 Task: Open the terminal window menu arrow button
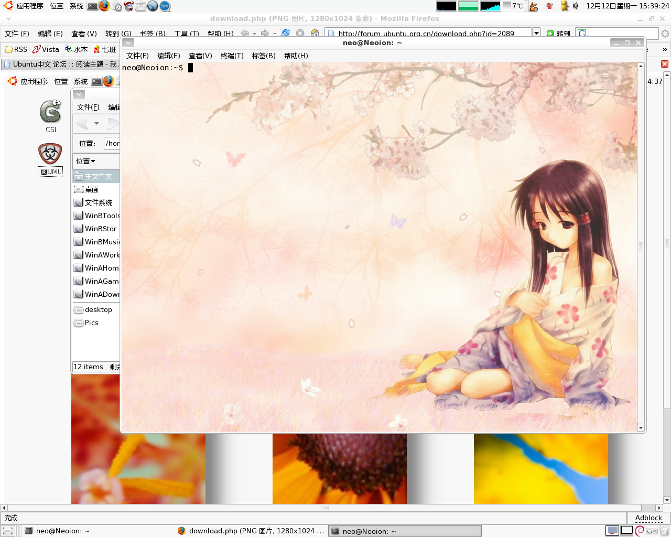128,43
